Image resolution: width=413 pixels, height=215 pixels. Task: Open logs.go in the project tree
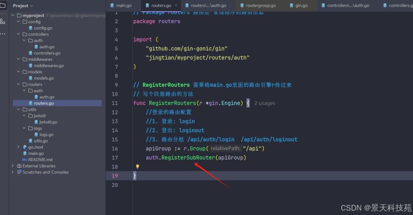pos(44,135)
